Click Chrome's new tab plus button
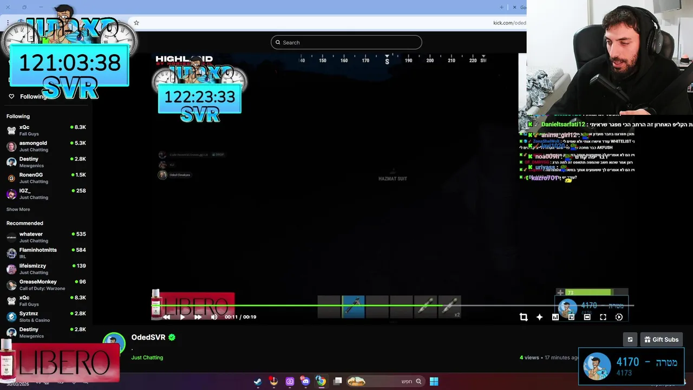This screenshot has height=390, width=693. 501,7
